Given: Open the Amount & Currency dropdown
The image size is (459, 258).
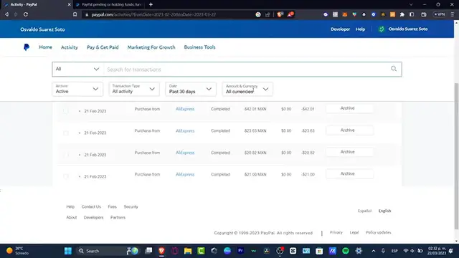Looking at the screenshot, I should [247, 89].
